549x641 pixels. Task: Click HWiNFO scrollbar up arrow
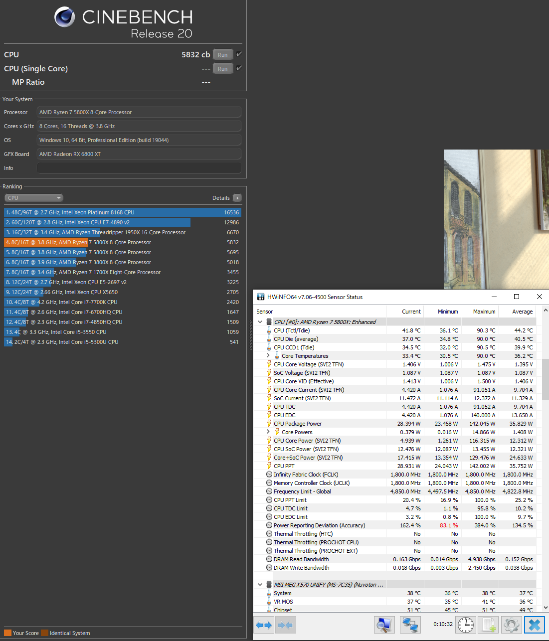545,311
